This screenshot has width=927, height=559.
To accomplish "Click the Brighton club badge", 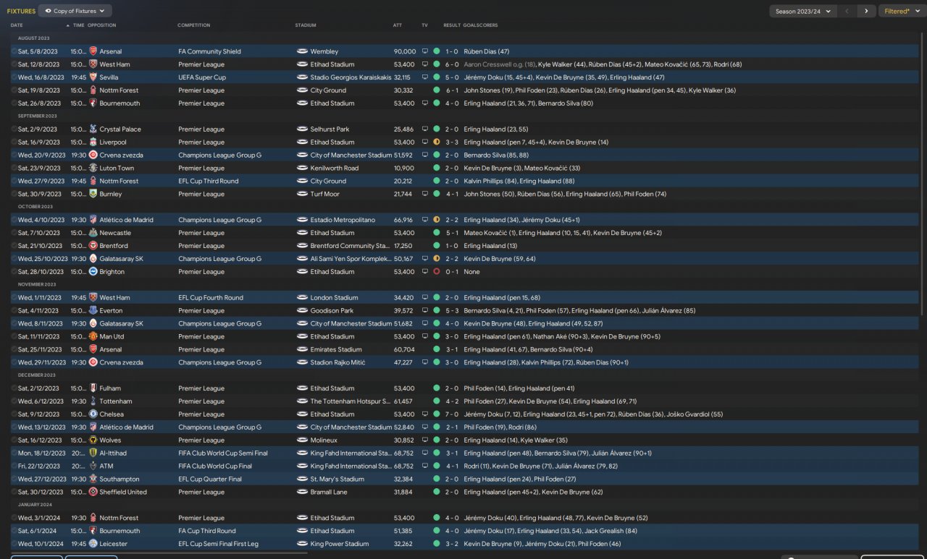I will click(93, 272).
